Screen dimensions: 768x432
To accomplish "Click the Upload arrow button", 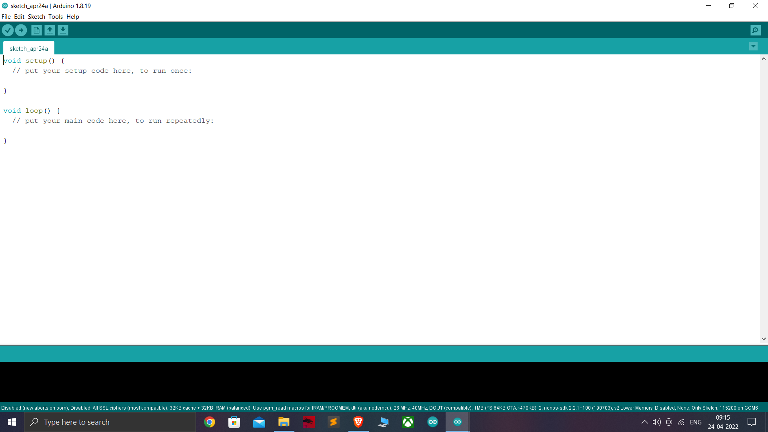I will pos(21,30).
